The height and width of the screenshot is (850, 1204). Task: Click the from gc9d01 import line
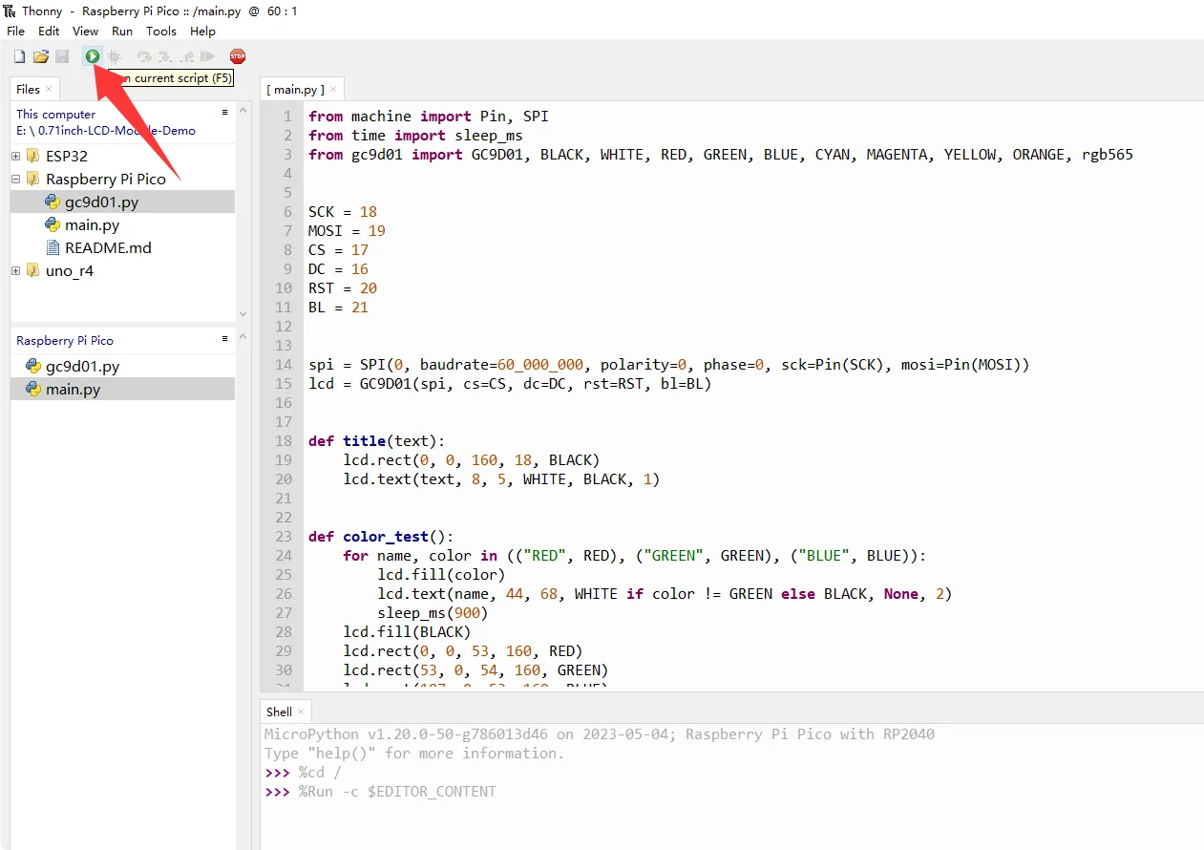point(721,154)
